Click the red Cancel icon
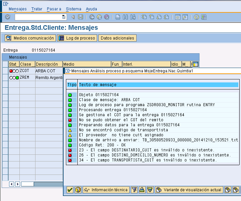This screenshot has height=201, width=241. pyautogui.click(x=106, y=17)
